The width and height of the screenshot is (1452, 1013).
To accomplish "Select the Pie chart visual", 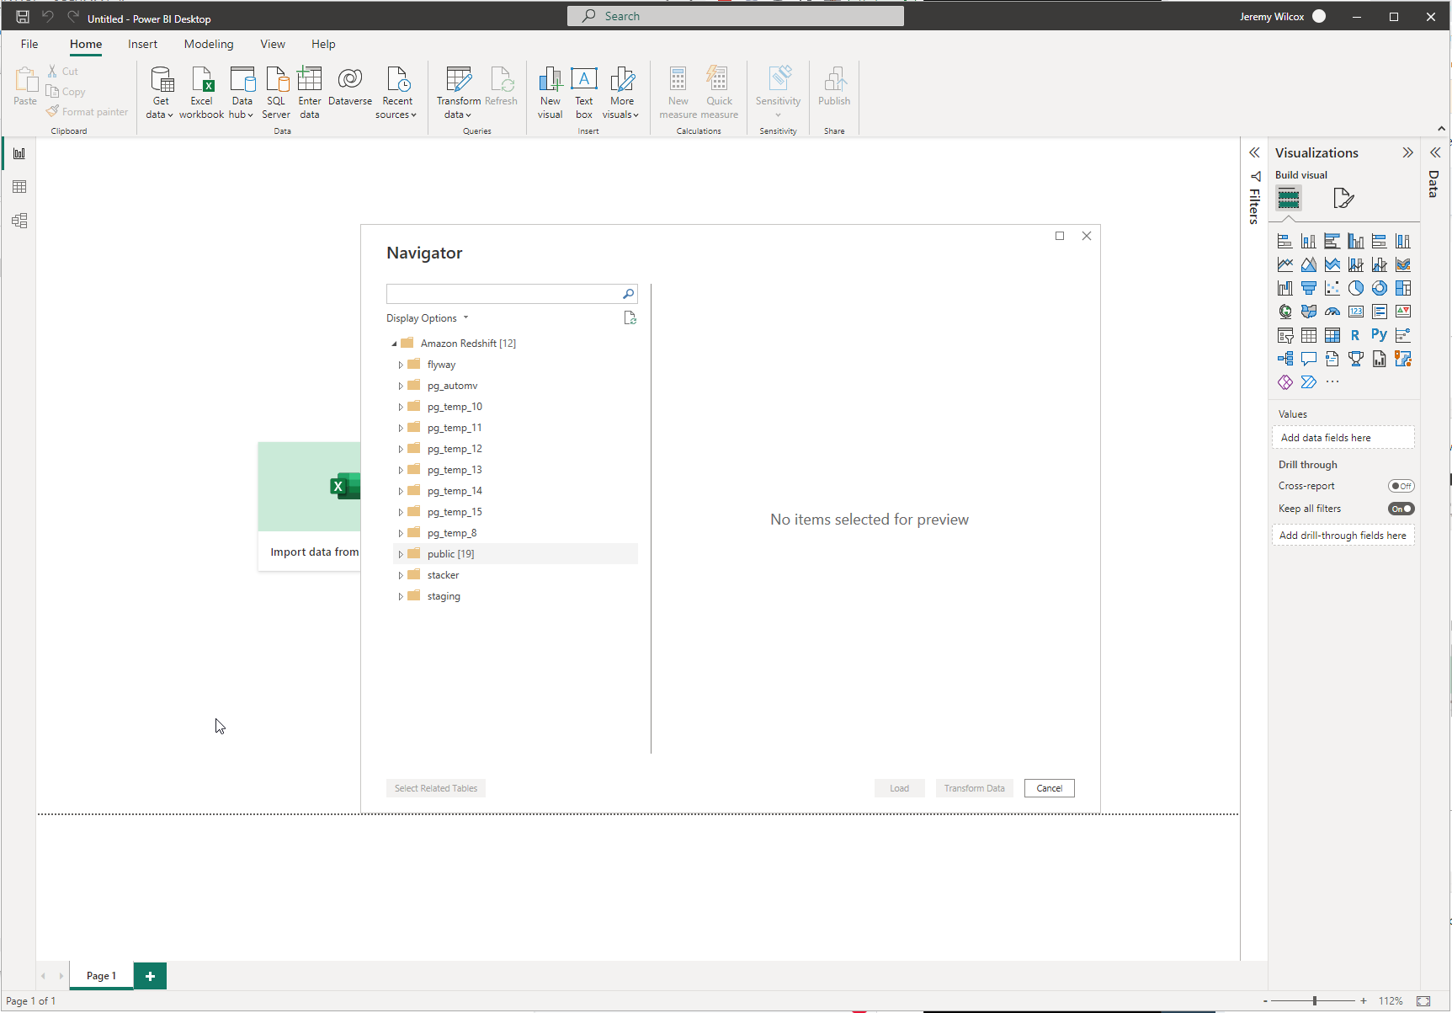I will point(1356,288).
